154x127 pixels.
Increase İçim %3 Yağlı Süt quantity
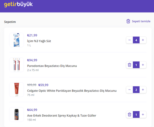point(143,40)
